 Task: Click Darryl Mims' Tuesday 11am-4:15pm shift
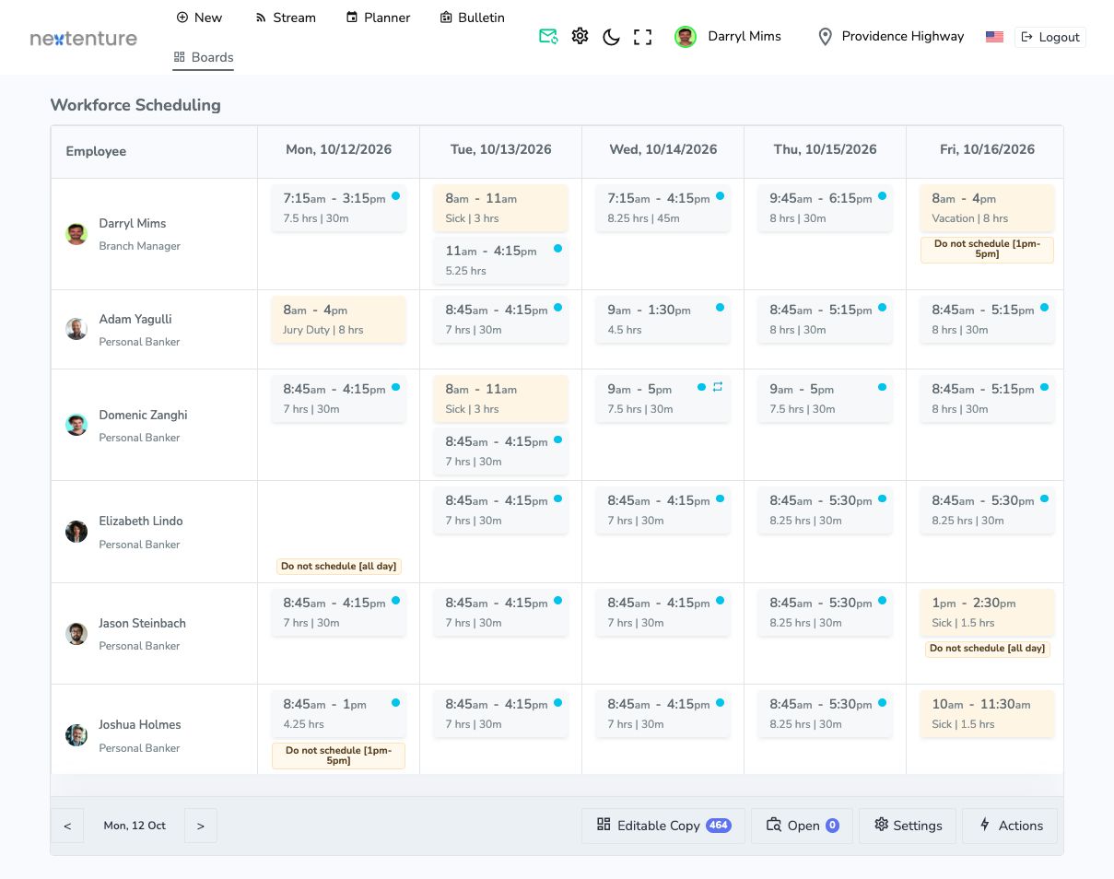coord(500,261)
